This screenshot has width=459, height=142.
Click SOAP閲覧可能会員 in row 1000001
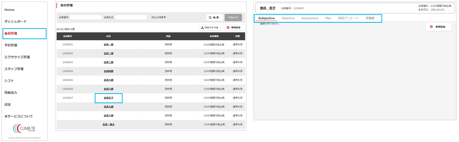tap(214, 44)
